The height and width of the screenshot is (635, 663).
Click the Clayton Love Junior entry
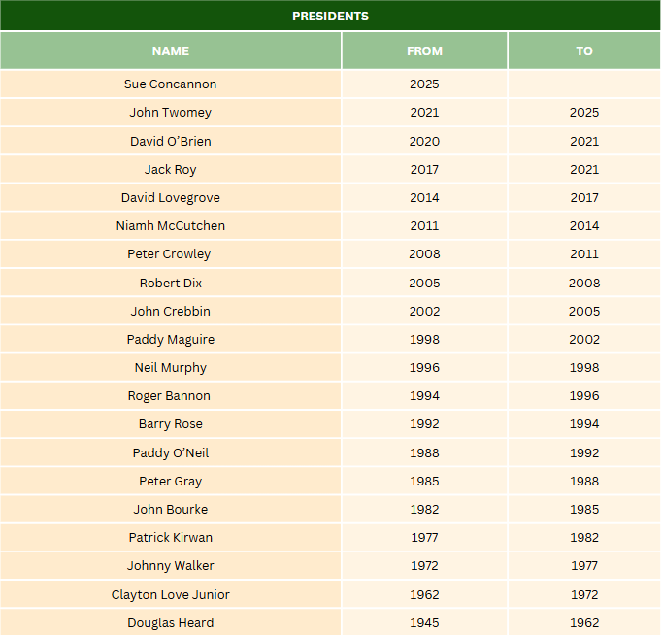tap(171, 594)
